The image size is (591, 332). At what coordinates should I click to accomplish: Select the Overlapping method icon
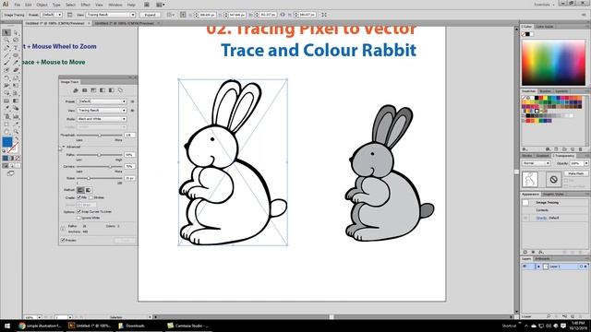[89, 190]
